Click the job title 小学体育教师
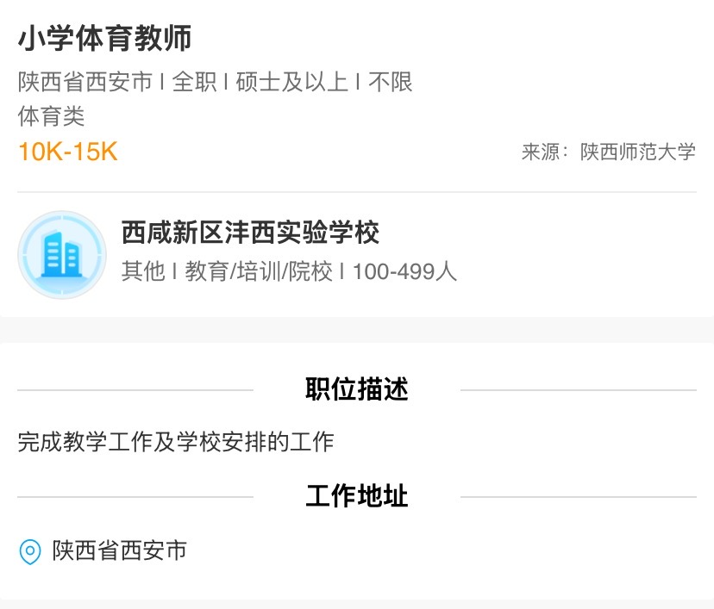 [x=104, y=39]
